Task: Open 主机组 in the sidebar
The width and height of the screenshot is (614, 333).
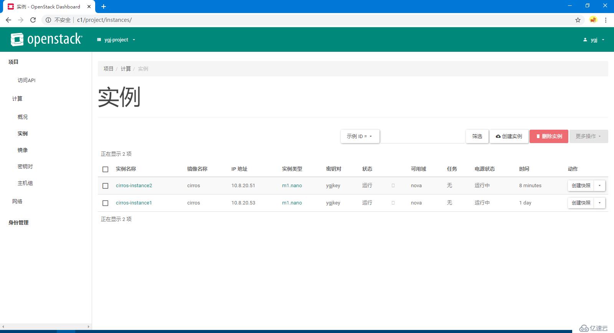Action: click(x=25, y=183)
